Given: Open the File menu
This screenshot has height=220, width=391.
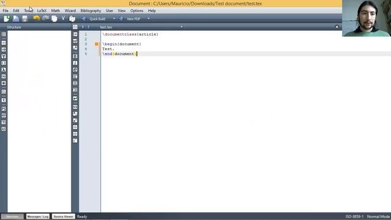Looking at the screenshot, I should pos(5,11).
